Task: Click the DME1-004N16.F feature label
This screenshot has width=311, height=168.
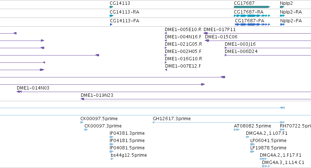Action: [183, 37]
